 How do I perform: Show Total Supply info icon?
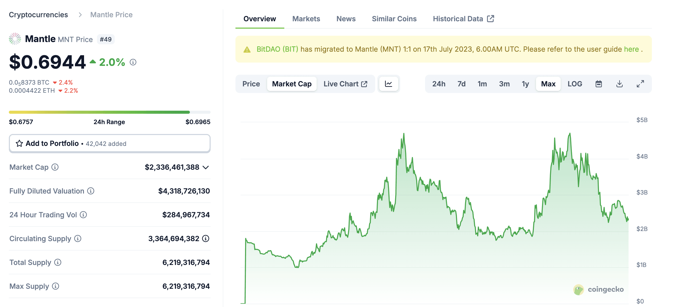pyautogui.click(x=58, y=262)
